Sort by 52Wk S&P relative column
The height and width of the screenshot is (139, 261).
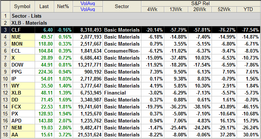pyautogui.click(x=224, y=10)
